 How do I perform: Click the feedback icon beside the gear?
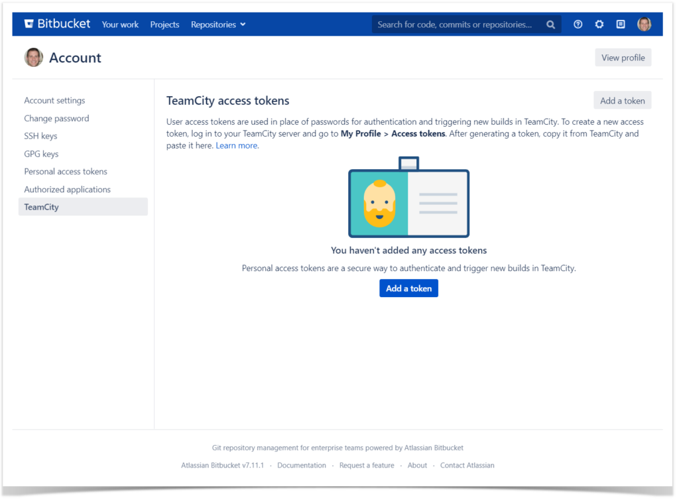620,24
